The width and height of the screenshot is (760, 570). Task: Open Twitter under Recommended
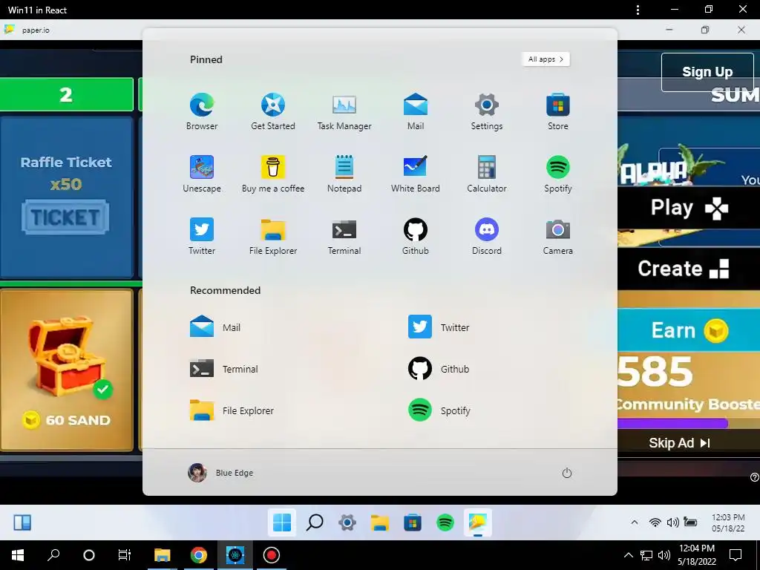tap(439, 327)
